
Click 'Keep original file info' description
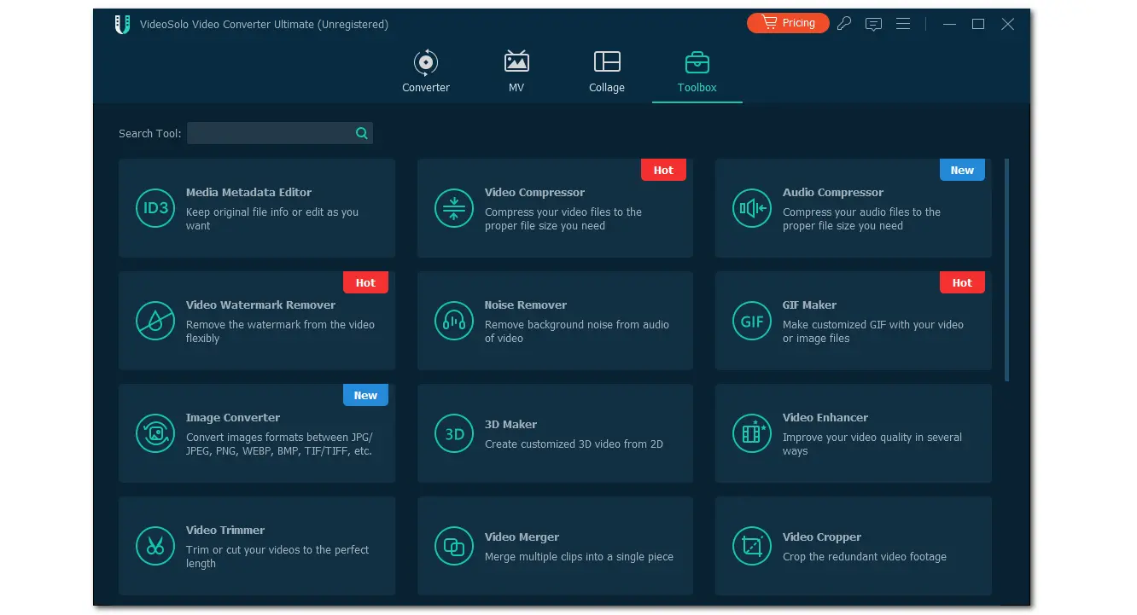[x=272, y=219]
